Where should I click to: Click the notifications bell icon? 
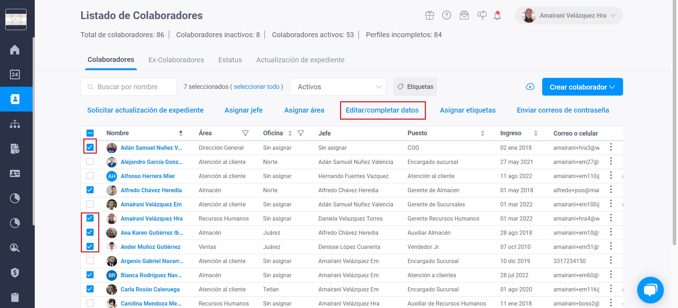click(497, 16)
